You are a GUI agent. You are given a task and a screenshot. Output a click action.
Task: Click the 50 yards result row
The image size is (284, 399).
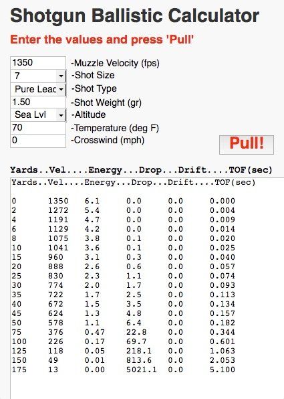tap(124, 323)
